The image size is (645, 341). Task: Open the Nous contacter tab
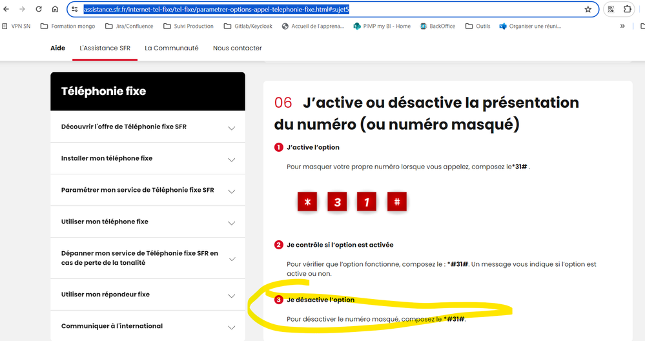point(238,48)
